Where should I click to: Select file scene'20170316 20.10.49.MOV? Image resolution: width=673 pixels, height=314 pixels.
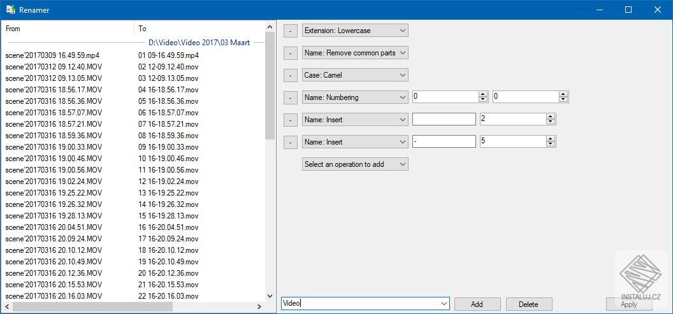click(54, 261)
